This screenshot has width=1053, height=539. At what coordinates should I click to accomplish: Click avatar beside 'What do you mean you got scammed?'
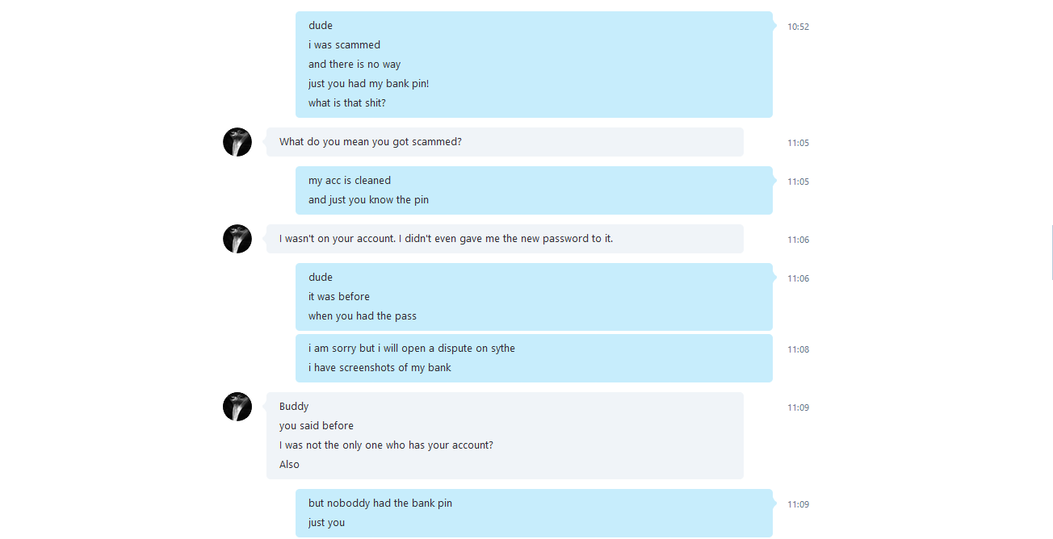[x=237, y=142]
